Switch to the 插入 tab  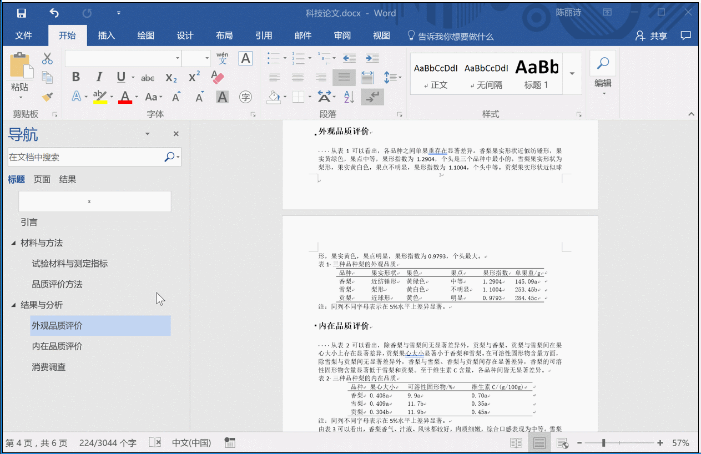[x=107, y=36]
